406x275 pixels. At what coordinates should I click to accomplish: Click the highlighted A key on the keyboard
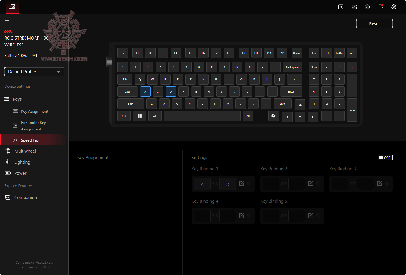point(145,91)
